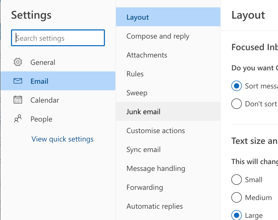Open Automatic replies settings
The image size is (278, 220).
click(154, 206)
